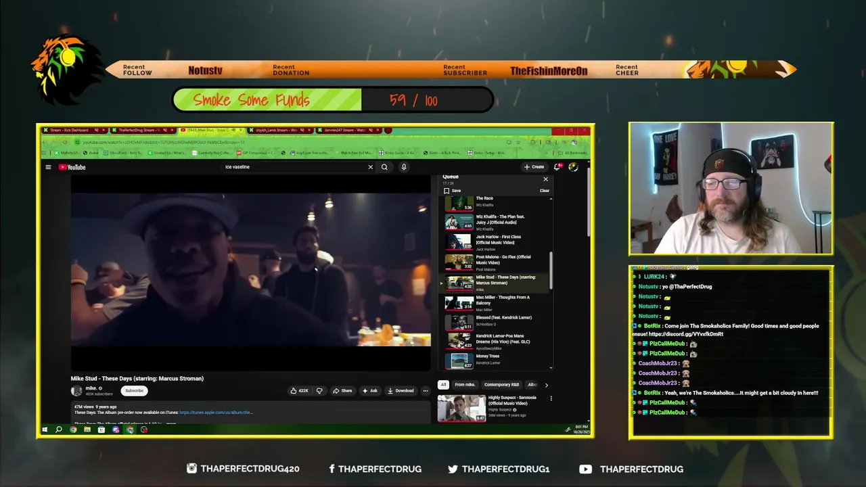Select 'Kendrick Lamar-Poe Mans Dreams' in queue
Screen dimensions: 866x487
pyautogui.click(x=497, y=341)
